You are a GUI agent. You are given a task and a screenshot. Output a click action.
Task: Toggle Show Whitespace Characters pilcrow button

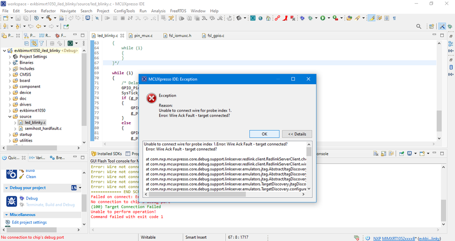394,18
